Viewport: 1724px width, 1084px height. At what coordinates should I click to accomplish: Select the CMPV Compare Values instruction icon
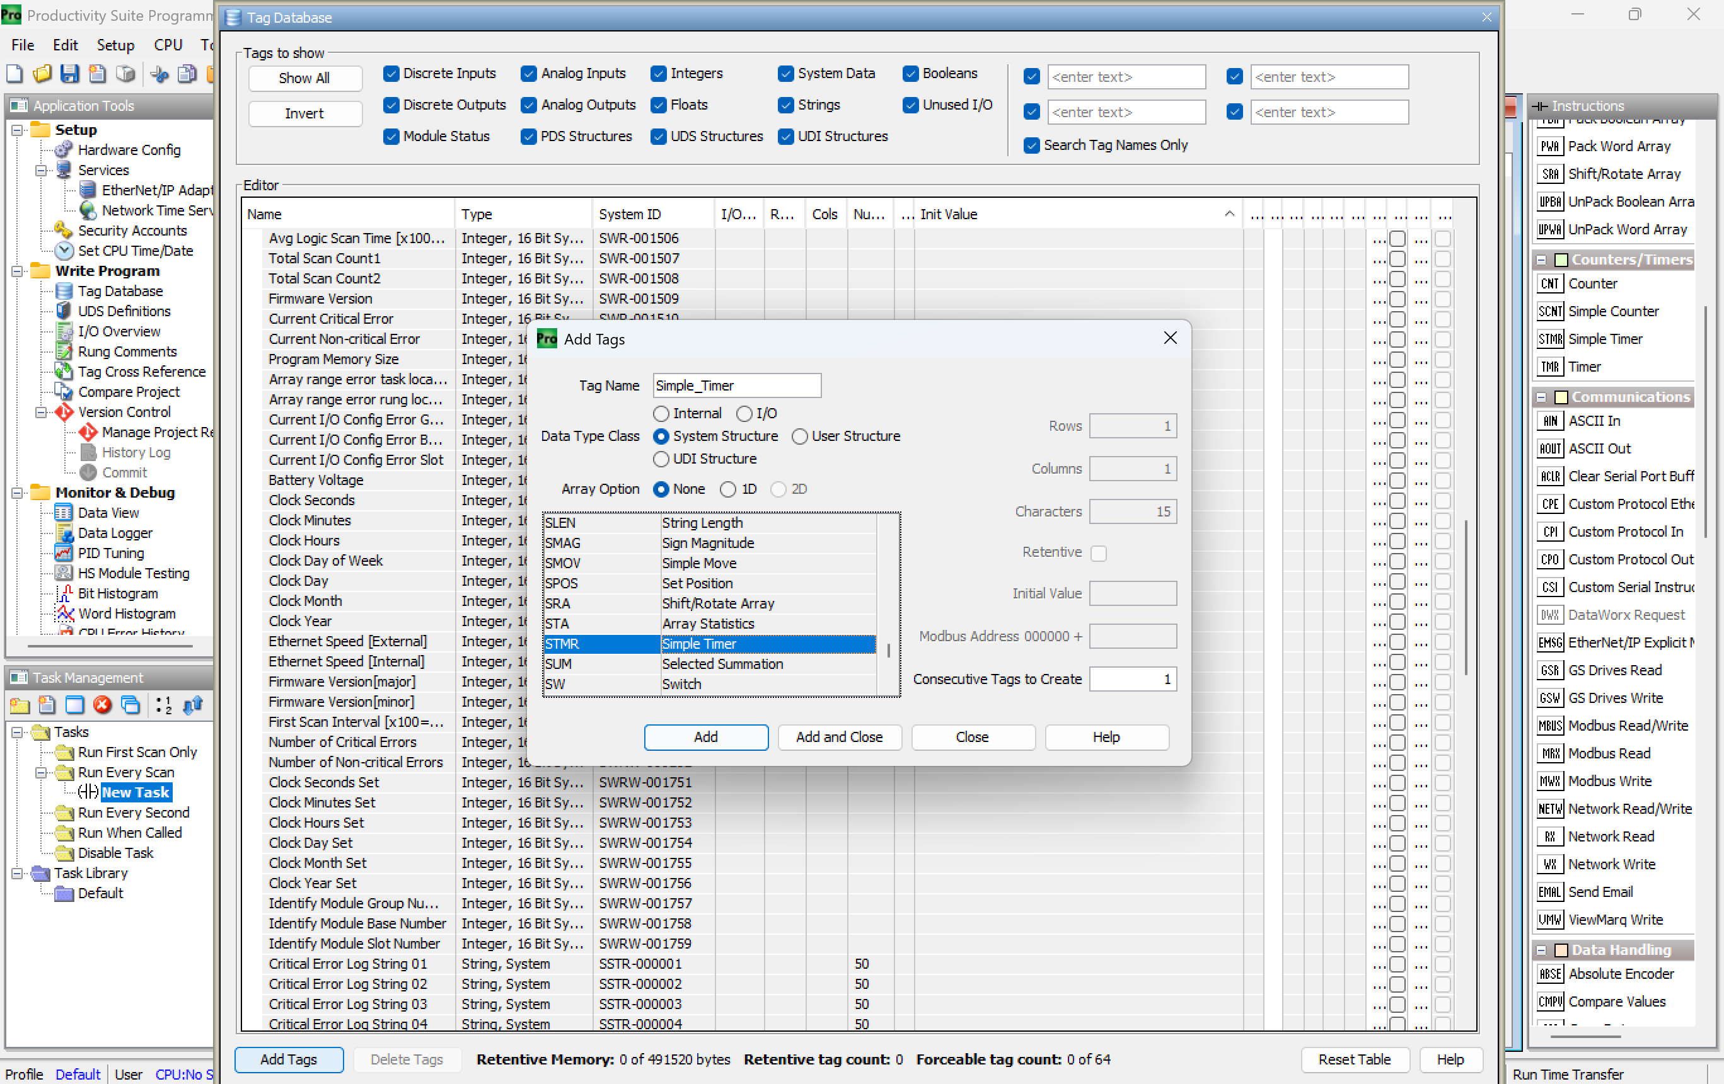(1549, 1001)
